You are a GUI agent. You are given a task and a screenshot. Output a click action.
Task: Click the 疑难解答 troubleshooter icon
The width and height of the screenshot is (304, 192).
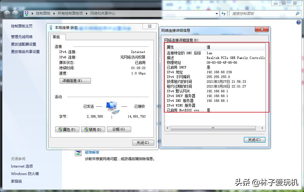point(78,153)
